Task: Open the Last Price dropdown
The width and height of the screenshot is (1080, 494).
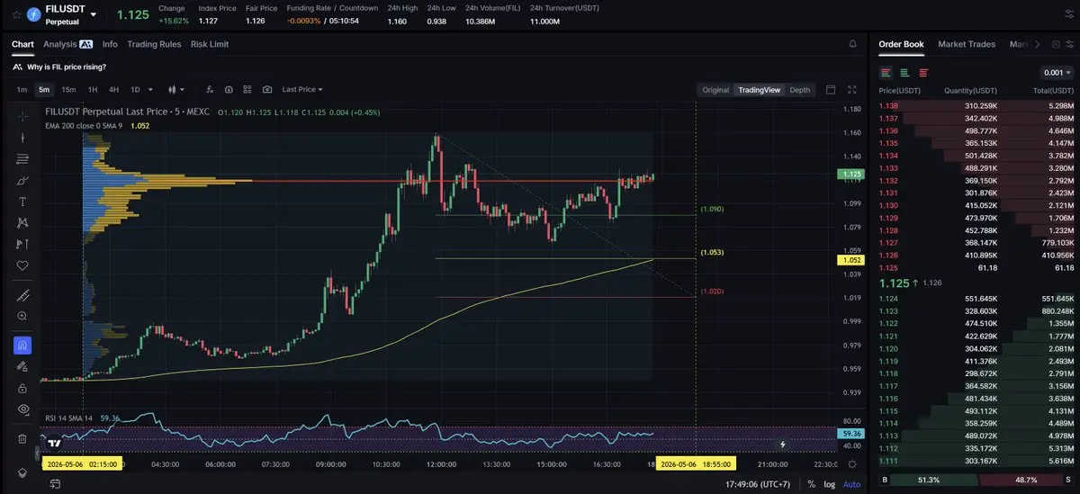Action: coord(302,90)
